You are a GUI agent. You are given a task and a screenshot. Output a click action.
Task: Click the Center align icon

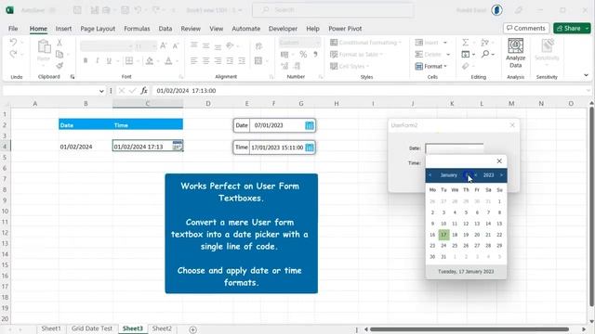pos(205,60)
